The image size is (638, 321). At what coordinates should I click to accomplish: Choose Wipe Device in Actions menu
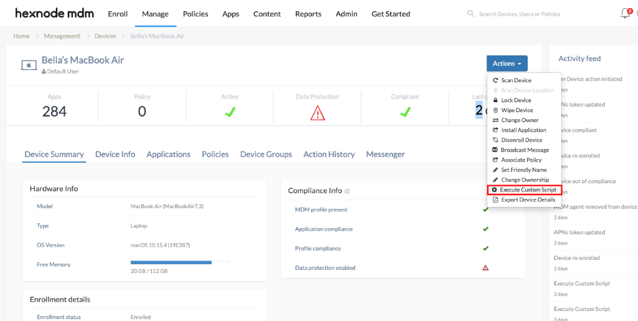525,110
